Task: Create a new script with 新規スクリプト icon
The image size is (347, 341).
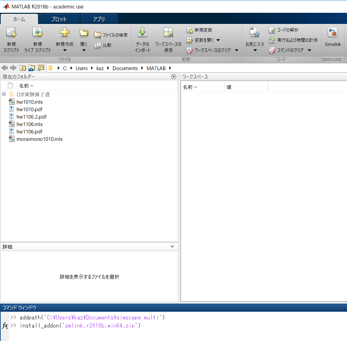Action: (11, 33)
